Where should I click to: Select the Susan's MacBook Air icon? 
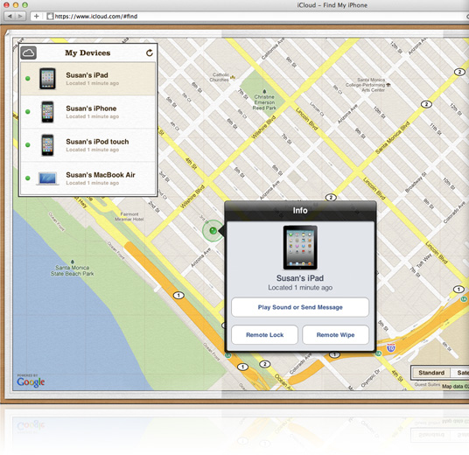tap(47, 178)
